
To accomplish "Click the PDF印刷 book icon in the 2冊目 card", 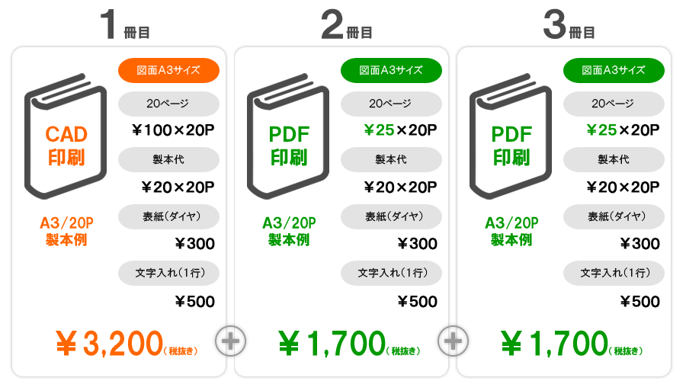I will tap(288, 136).
